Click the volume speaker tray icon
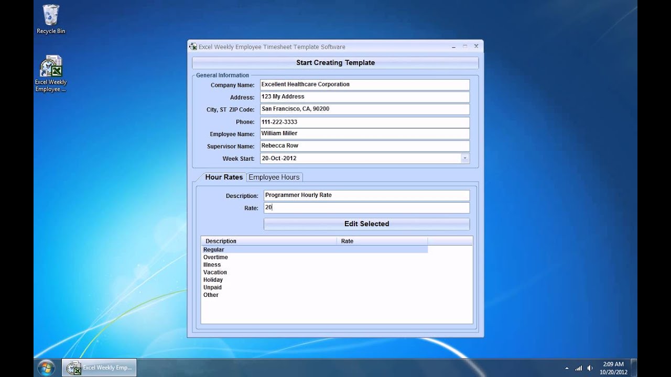Viewport: 671px width, 377px height. [590, 368]
